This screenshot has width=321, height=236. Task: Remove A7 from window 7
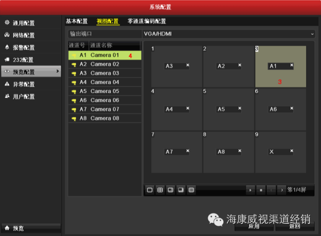pos(188,151)
